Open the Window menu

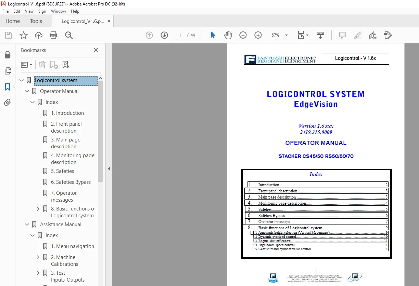click(x=59, y=11)
